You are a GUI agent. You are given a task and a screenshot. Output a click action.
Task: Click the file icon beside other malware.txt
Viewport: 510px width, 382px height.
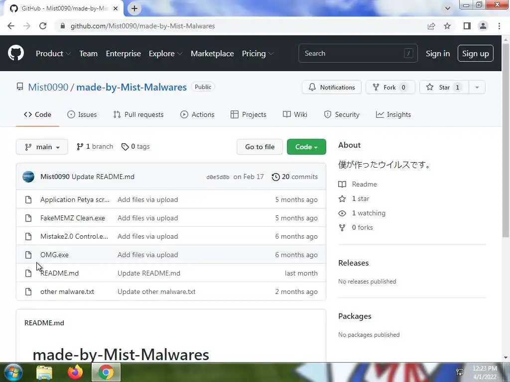28,291
